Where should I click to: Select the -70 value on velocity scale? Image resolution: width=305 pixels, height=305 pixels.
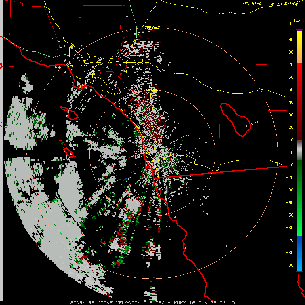coord(290,240)
